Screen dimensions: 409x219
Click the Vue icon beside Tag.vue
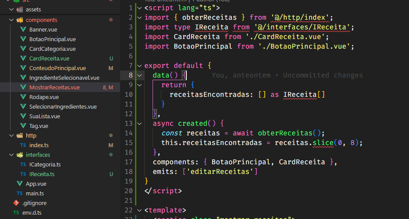pos(24,126)
